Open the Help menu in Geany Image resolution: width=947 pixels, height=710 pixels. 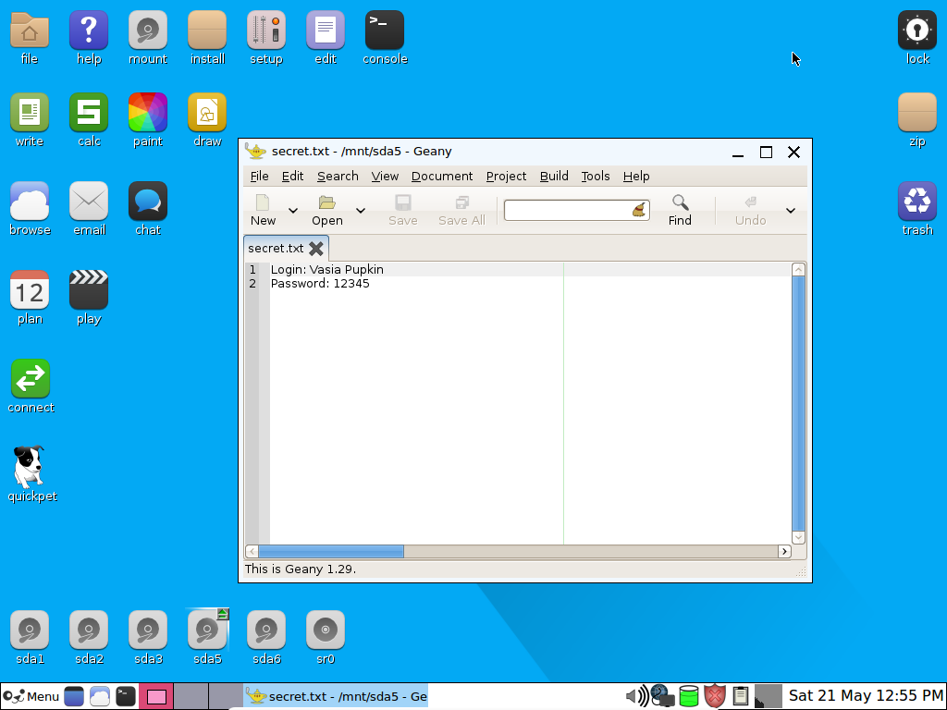tap(636, 177)
